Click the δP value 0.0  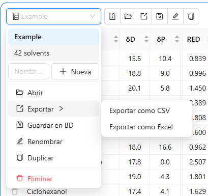pos(165,162)
